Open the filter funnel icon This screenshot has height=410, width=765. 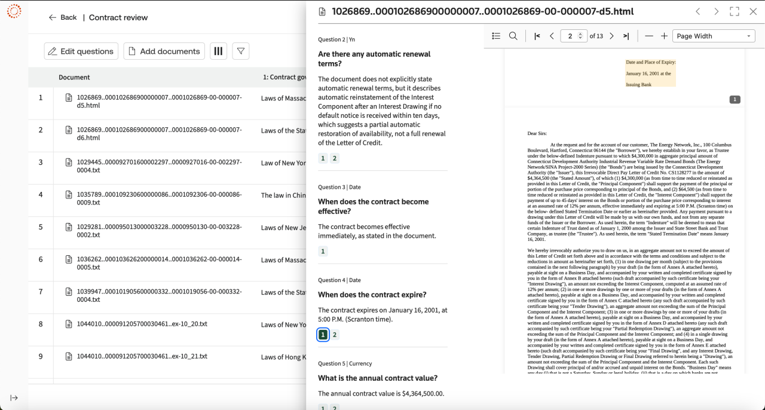pos(240,51)
